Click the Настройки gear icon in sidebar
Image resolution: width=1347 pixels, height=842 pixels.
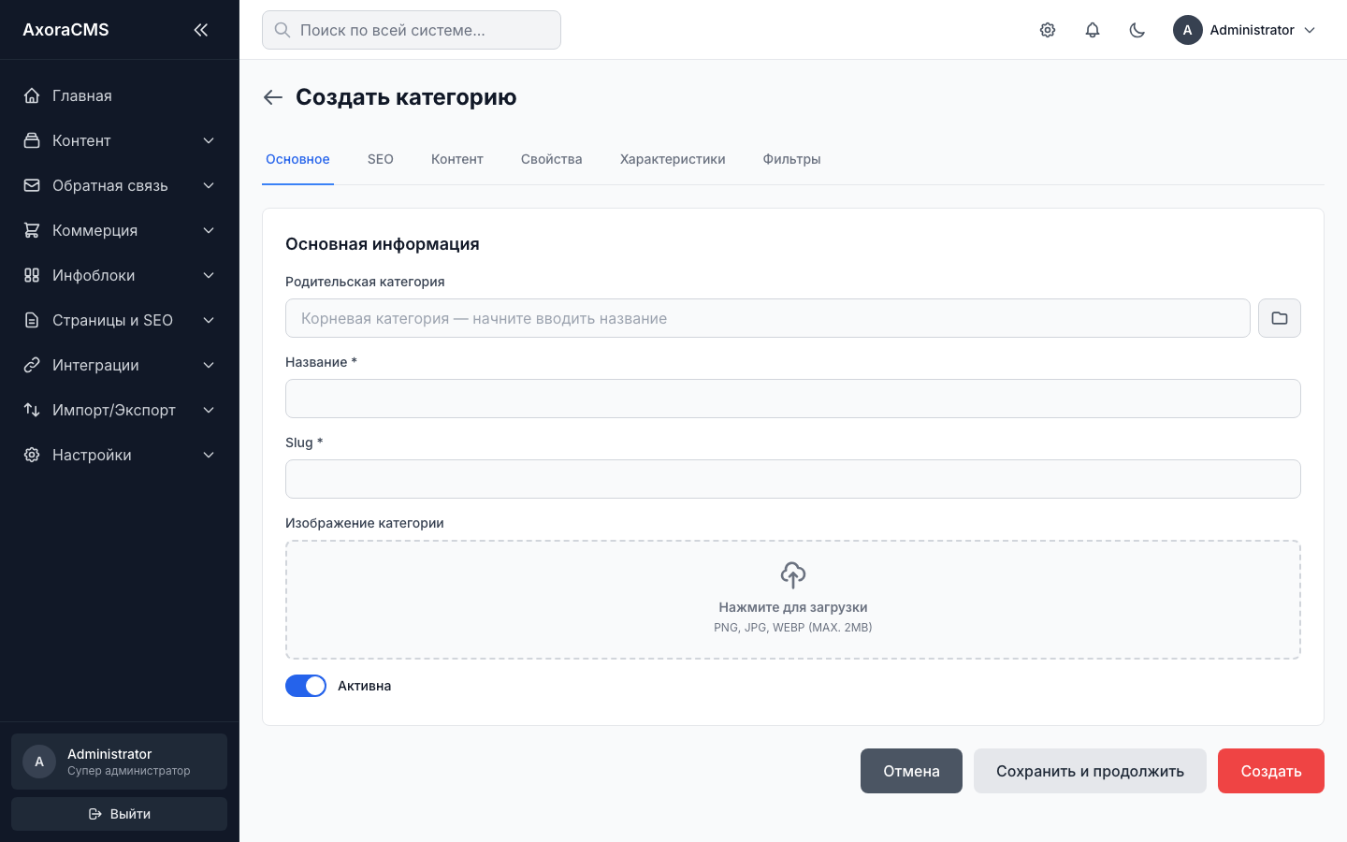[x=32, y=455]
